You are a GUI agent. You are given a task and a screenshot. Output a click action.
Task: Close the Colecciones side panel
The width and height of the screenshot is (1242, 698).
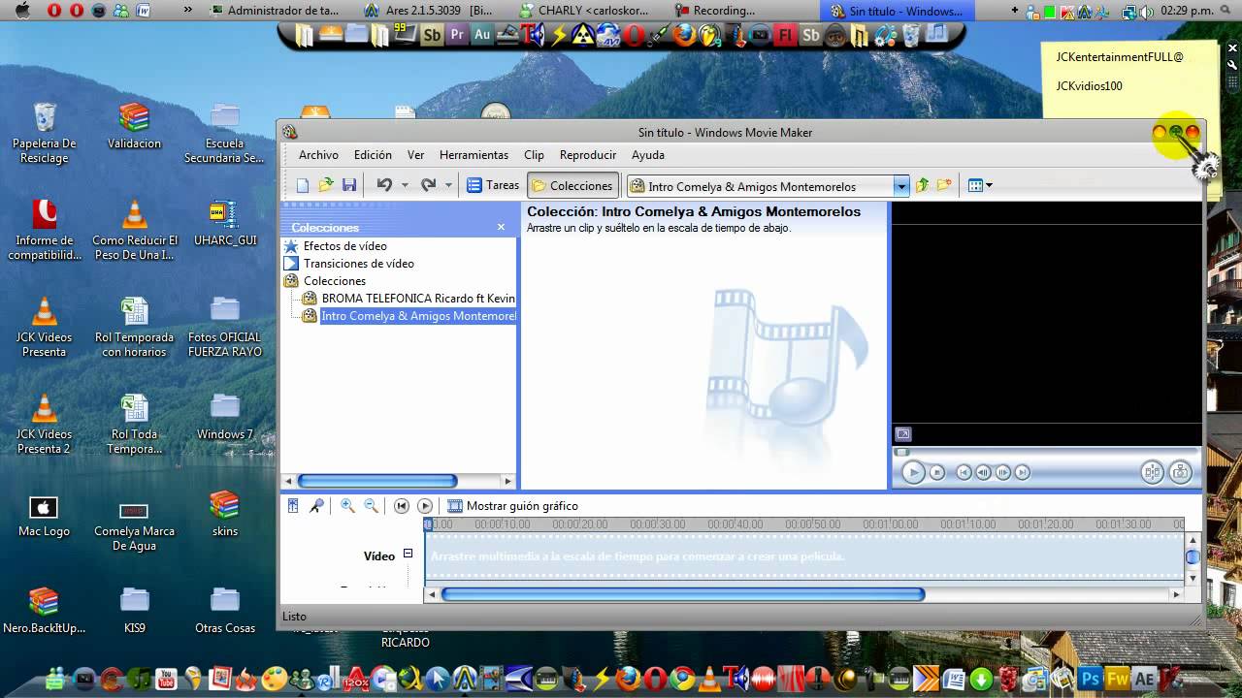point(501,227)
